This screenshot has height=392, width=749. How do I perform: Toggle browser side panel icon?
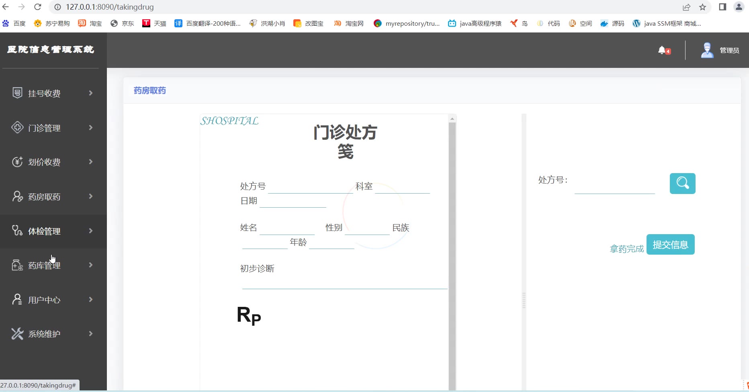tap(722, 7)
